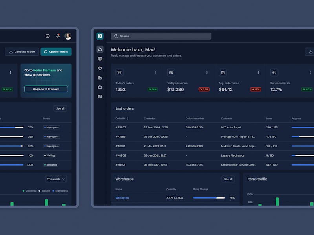The height and width of the screenshot is (235, 314).
Task: Open the notifications bell in left window
Action: (x=58, y=36)
